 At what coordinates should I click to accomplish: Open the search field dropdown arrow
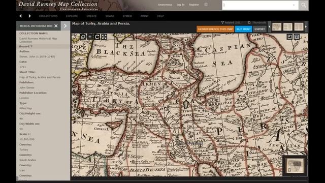tap(294, 5)
